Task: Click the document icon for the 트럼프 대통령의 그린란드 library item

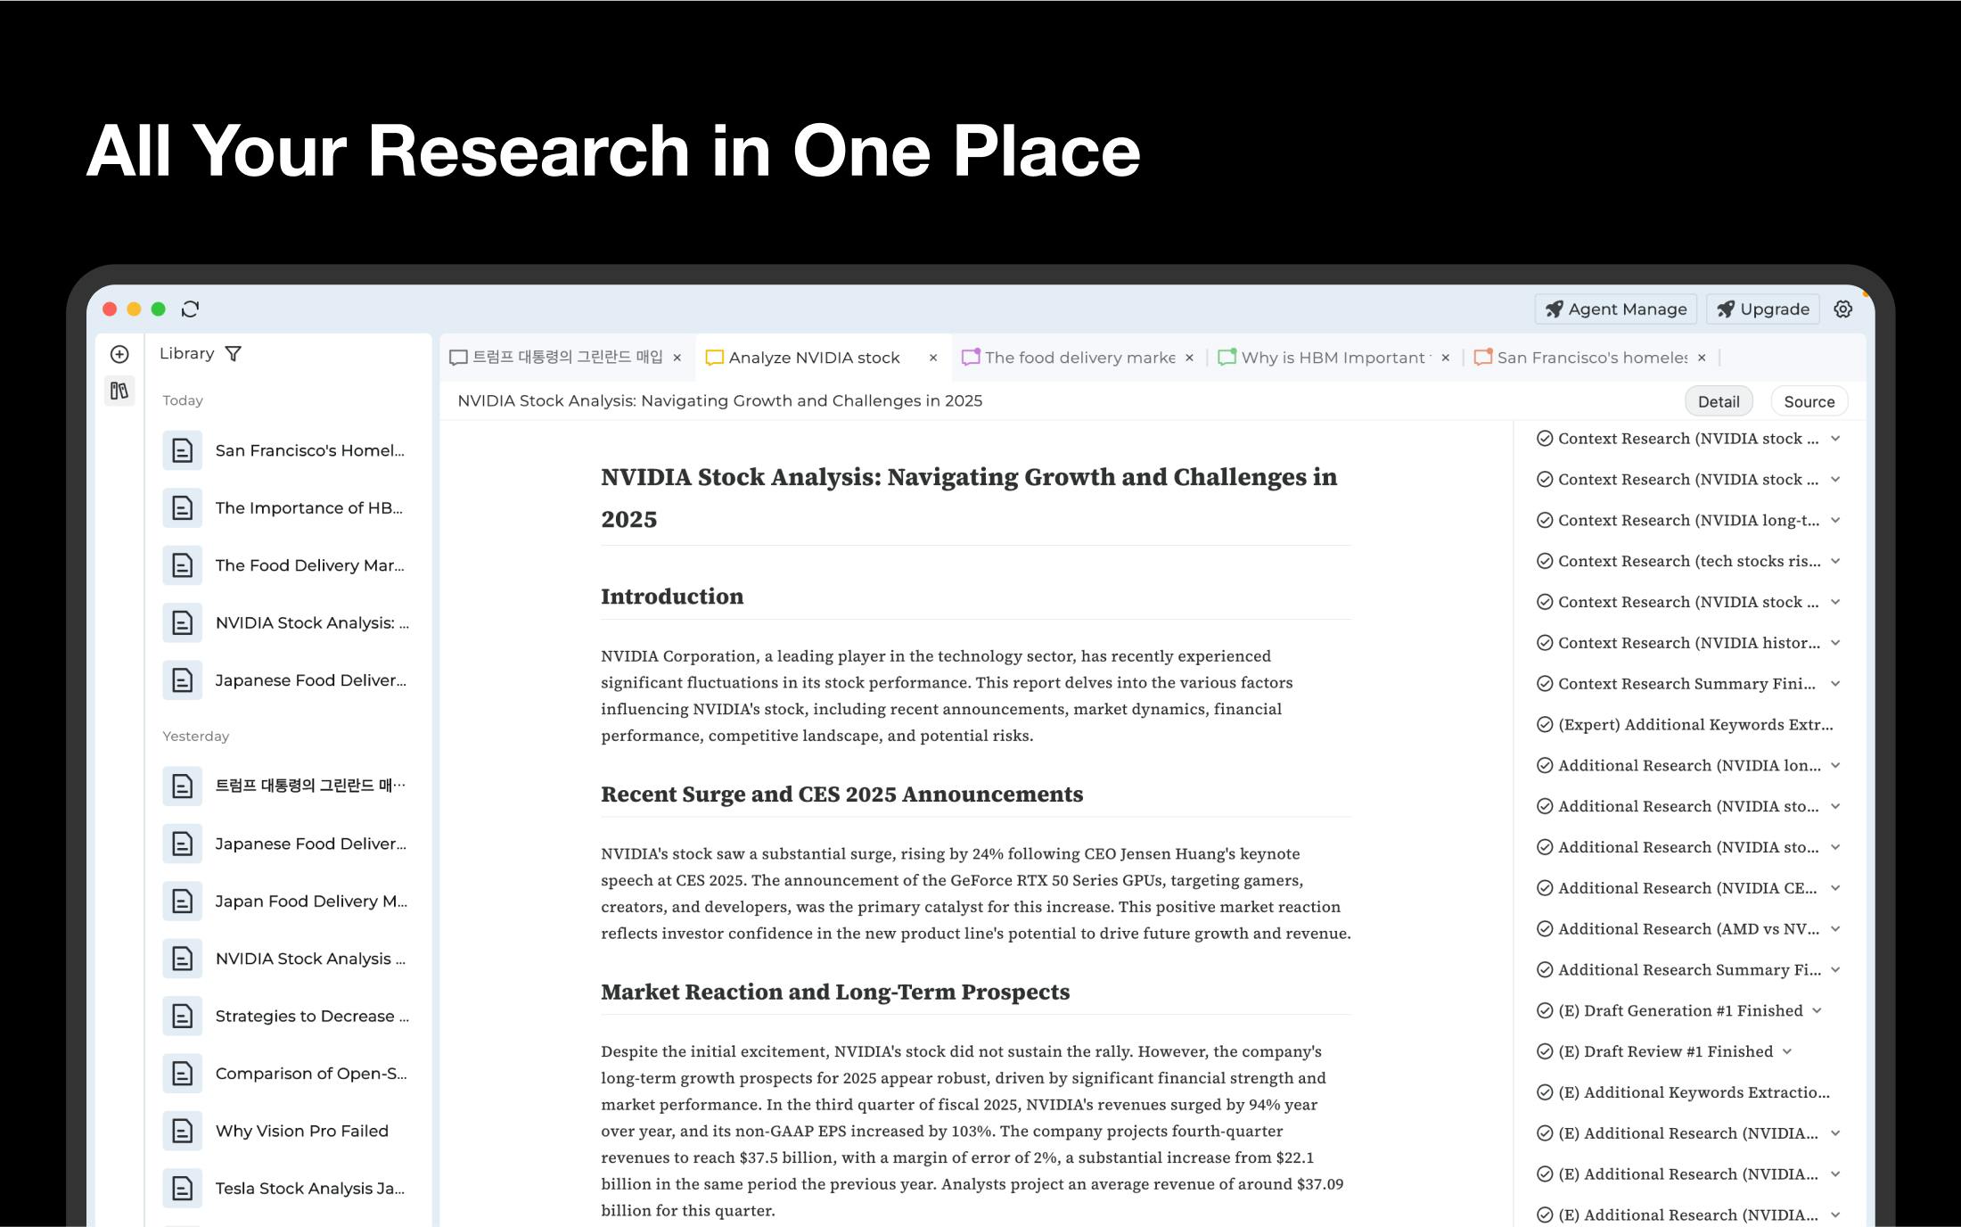Action: [182, 786]
